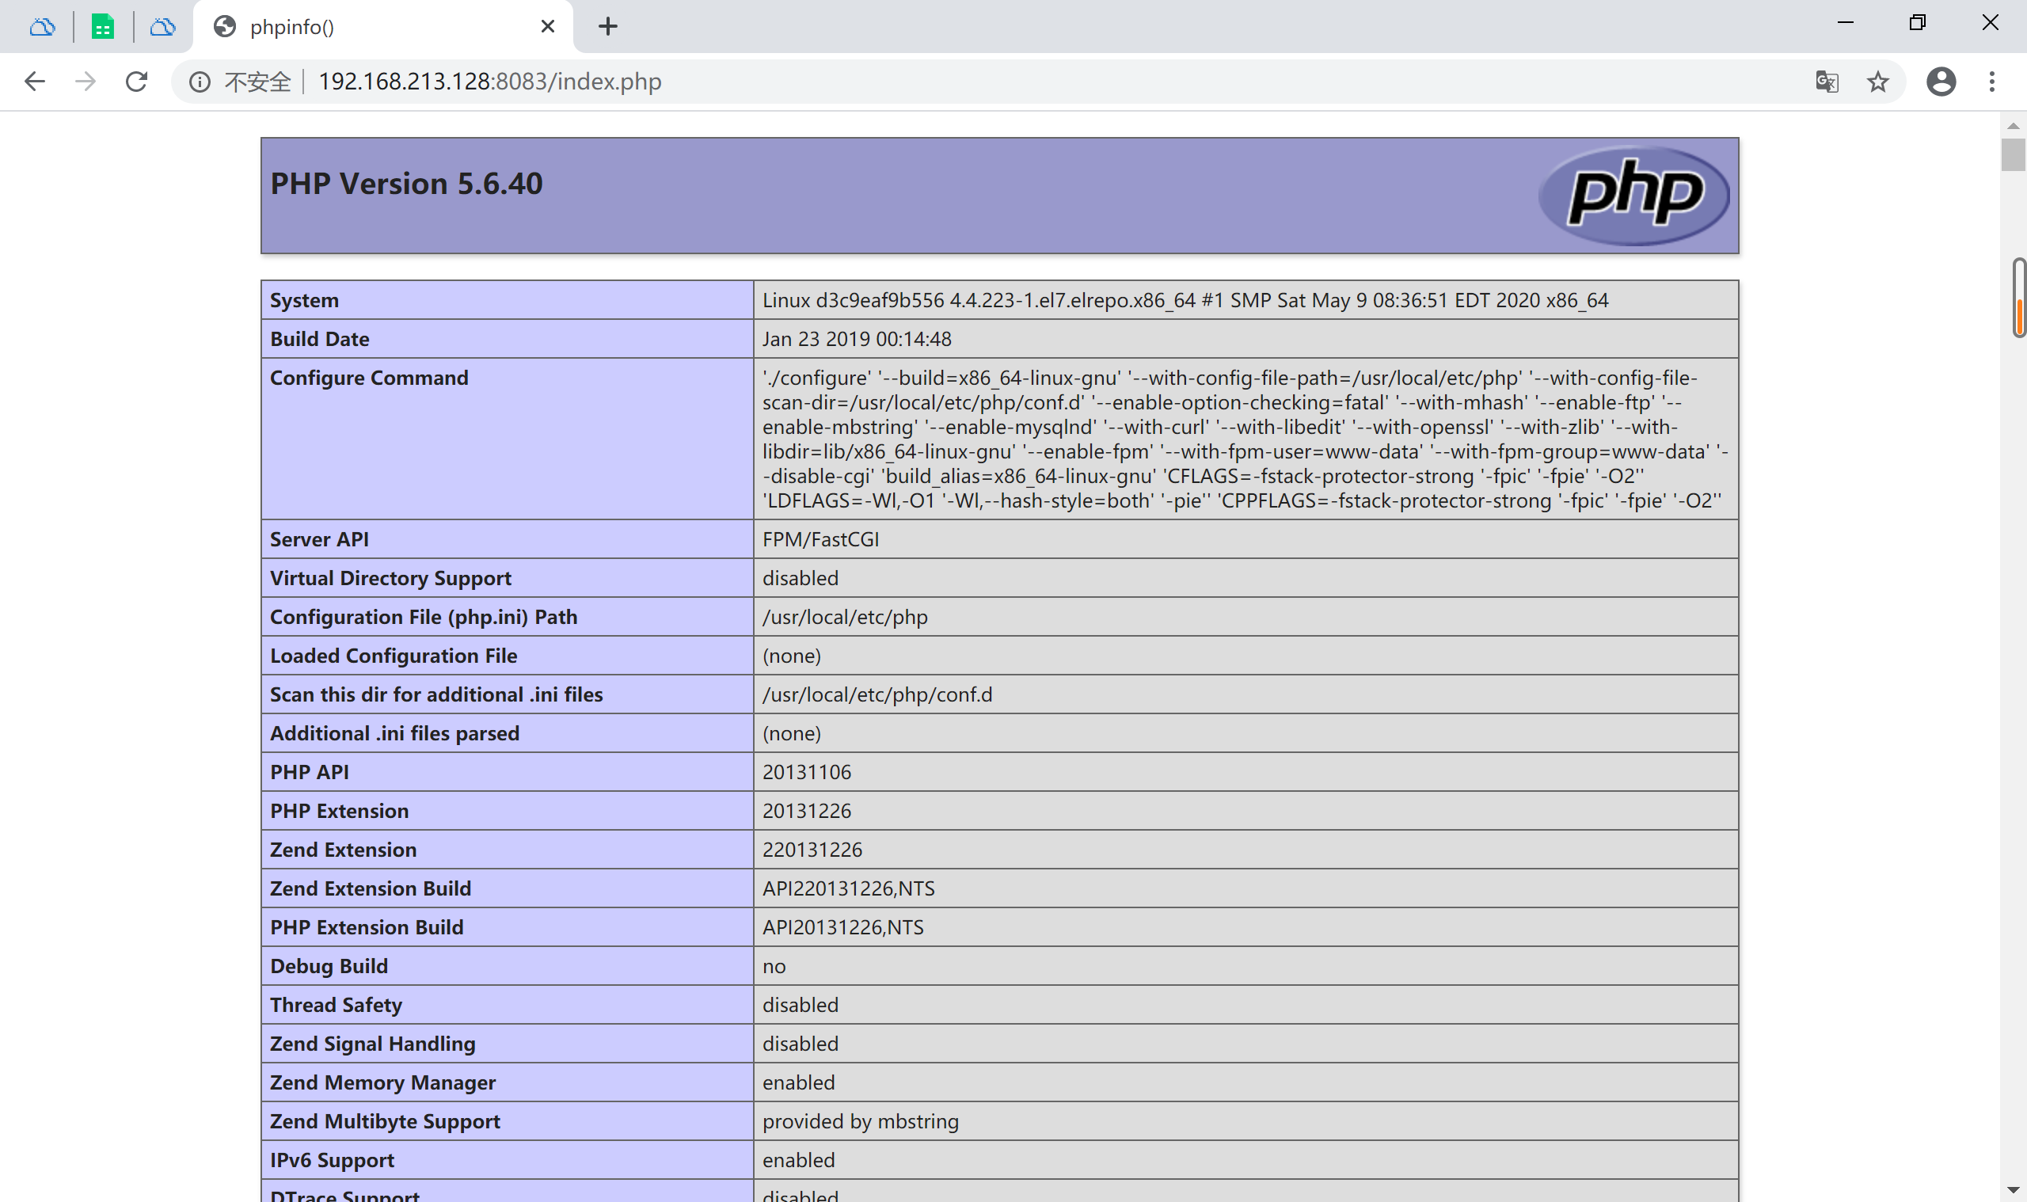2027x1202 pixels.
Task: Click the browser back arrow
Action: (34, 82)
